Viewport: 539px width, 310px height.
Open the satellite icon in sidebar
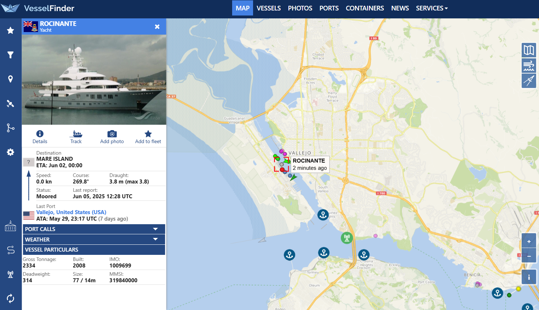10,103
